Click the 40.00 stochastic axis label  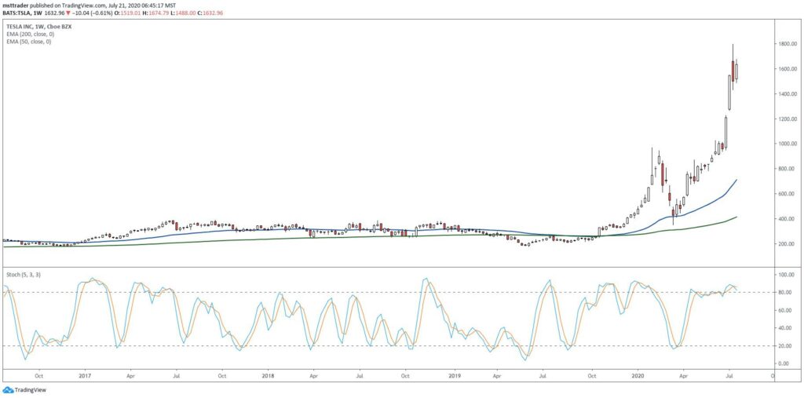(785, 328)
